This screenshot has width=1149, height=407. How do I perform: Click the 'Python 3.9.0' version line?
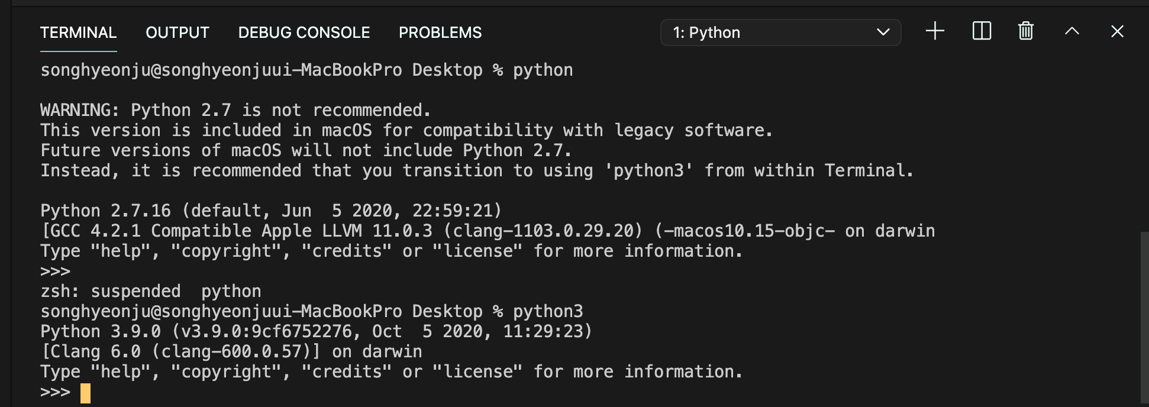pos(317,331)
